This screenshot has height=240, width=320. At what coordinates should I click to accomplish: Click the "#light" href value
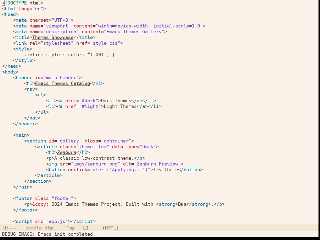tap(90, 106)
